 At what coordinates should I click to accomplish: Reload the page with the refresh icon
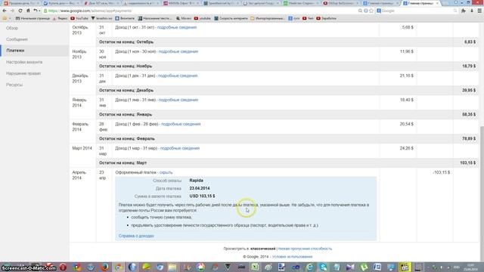click(x=20, y=11)
